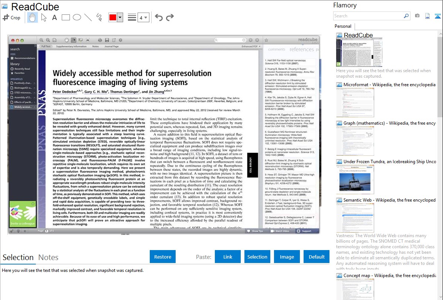Click Favorites in ReadCube library
443x300 pixels.
17,73
